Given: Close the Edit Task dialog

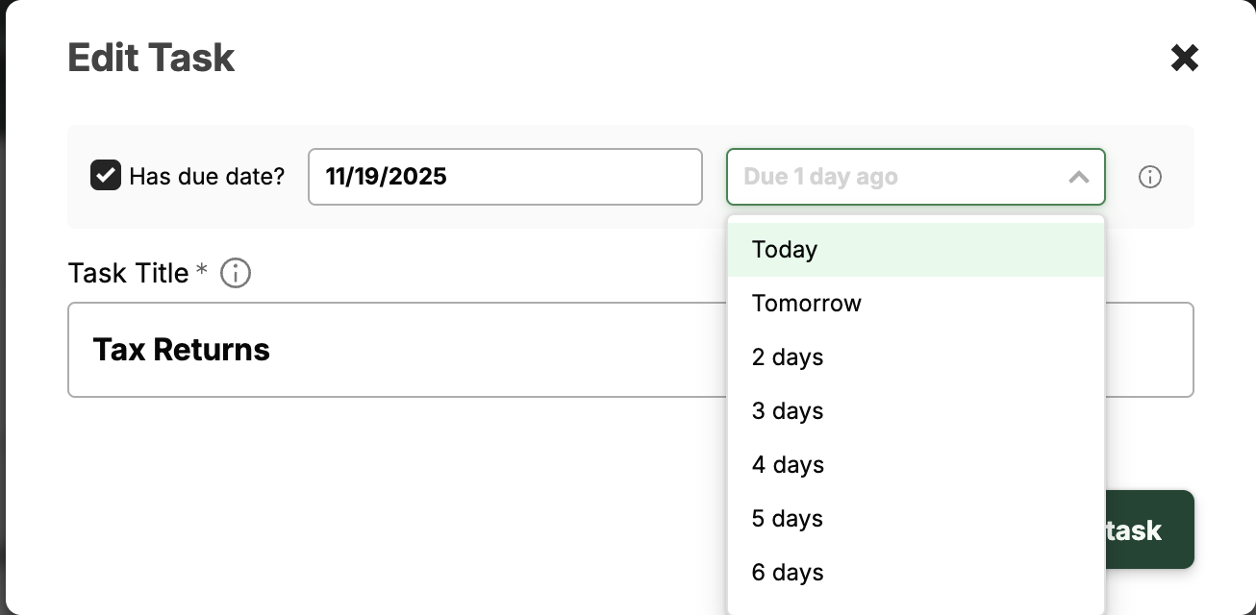Looking at the screenshot, I should click(1184, 59).
